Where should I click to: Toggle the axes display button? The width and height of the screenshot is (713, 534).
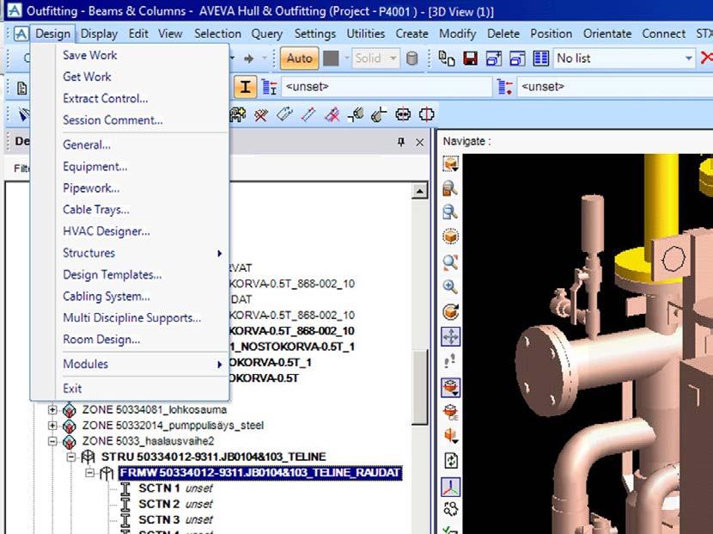[451, 487]
